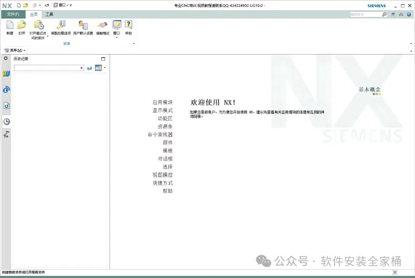The image size is (415, 278).
Task: Open resource bar options gear icon
Action: coord(5,58)
